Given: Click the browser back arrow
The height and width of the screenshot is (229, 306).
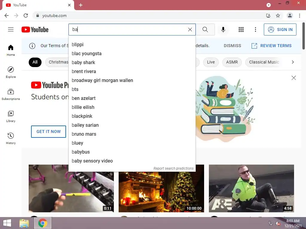Looking at the screenshot, I should coord(7,16).
